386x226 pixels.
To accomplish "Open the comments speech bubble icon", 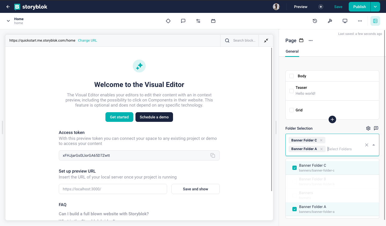I will click(183, 21).
